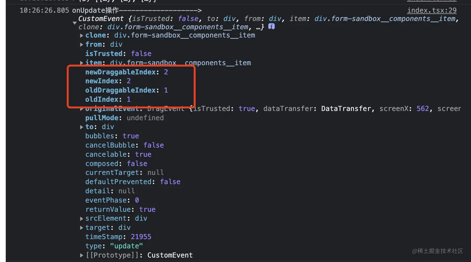
Task: Select the pullMode: undefined row
Action: [125, 118]
